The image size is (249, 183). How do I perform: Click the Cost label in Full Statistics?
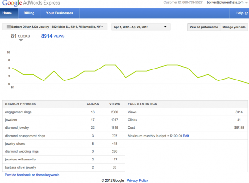point(131,128)
